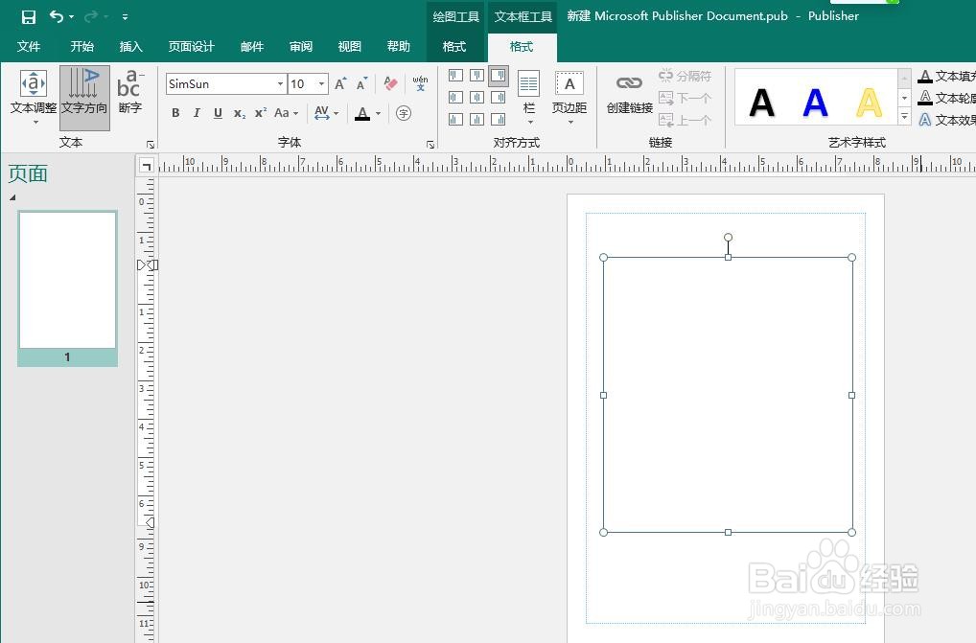This screenshot has height=643, width=976.
Task: Open the 文本 group dialog launcher
Action: click(x=150, y=145)
